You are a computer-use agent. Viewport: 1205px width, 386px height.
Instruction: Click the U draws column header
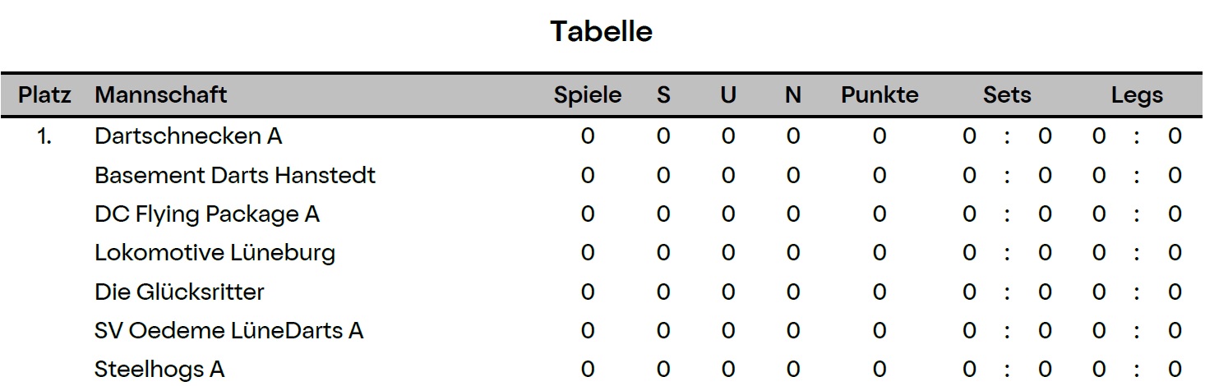coord(728,95)
